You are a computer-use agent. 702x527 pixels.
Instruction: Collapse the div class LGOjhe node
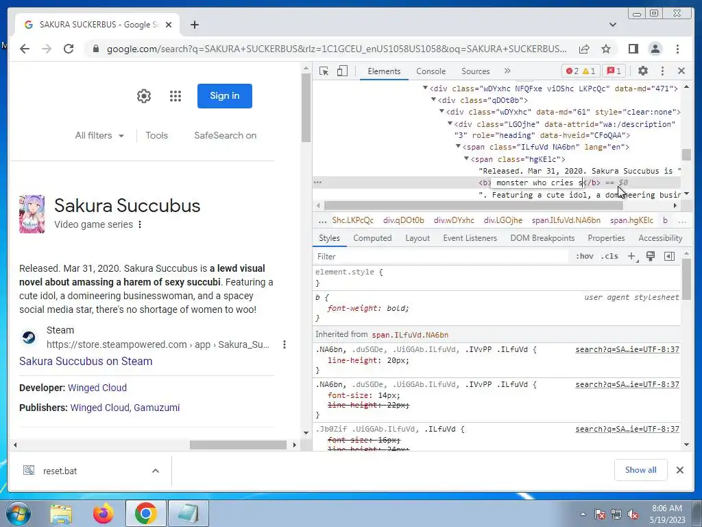(450, 124)
